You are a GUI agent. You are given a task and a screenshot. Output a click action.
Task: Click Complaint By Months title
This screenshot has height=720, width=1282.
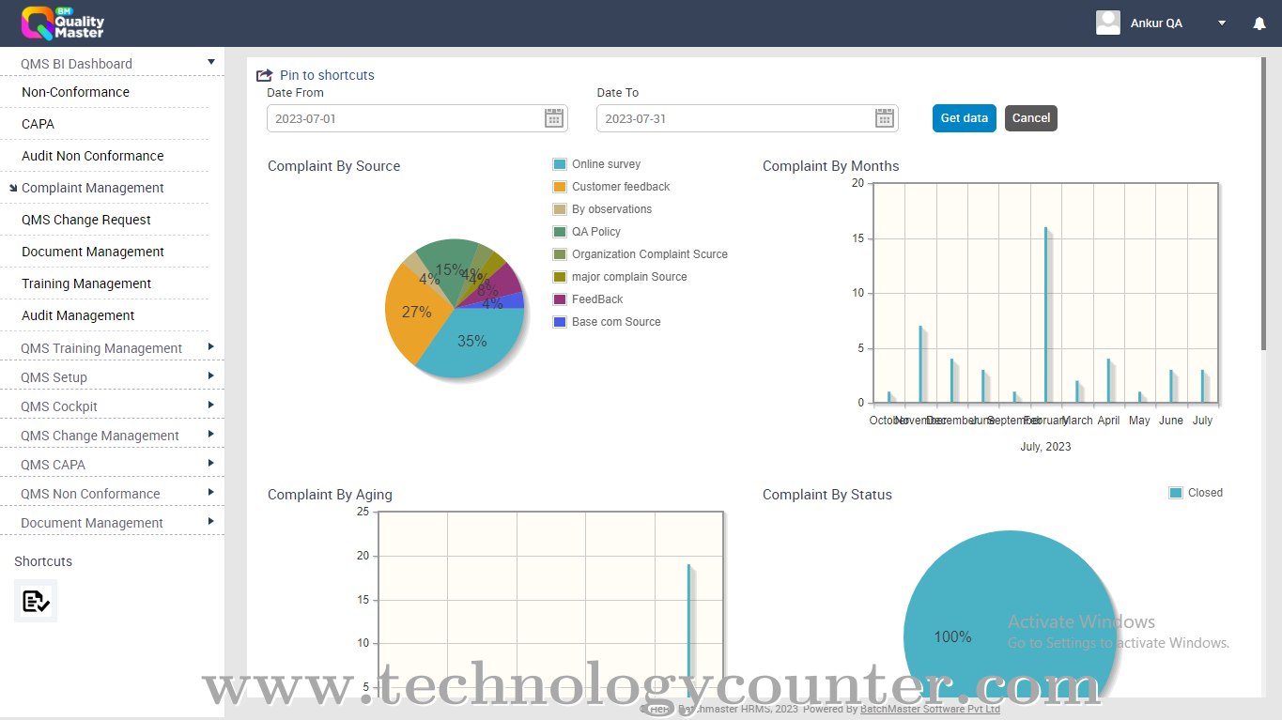[x=830, y=166]
